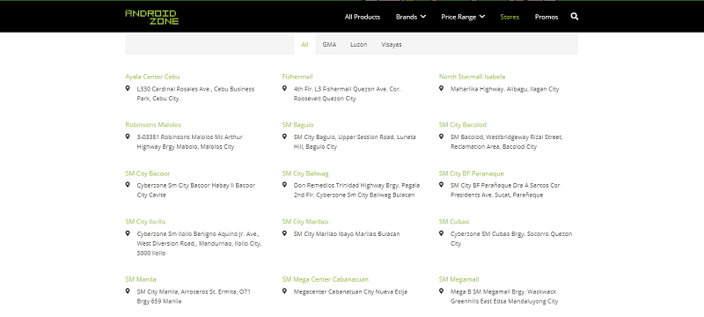The height and width of the screenshot is (317, 704).
Task: Open the Ayala Center Cebu store link
Action: [152, 77]
